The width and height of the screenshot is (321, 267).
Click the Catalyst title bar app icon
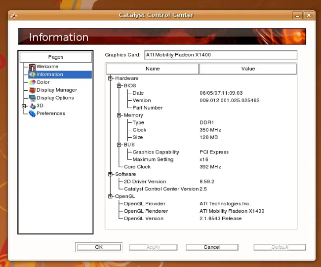coord(14,15)
